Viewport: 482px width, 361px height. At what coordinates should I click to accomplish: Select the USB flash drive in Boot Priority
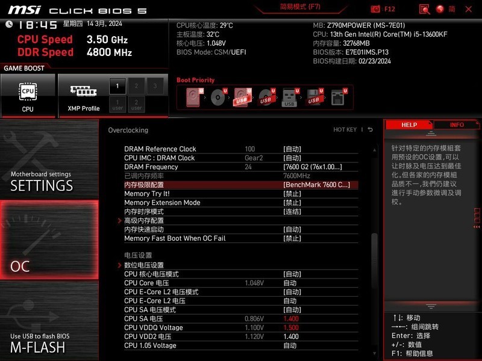(x=289, y=98)
